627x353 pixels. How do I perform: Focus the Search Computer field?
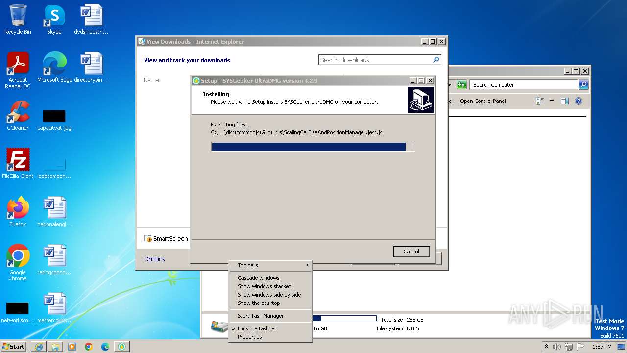pyautogui.click(x=524, y=85)
